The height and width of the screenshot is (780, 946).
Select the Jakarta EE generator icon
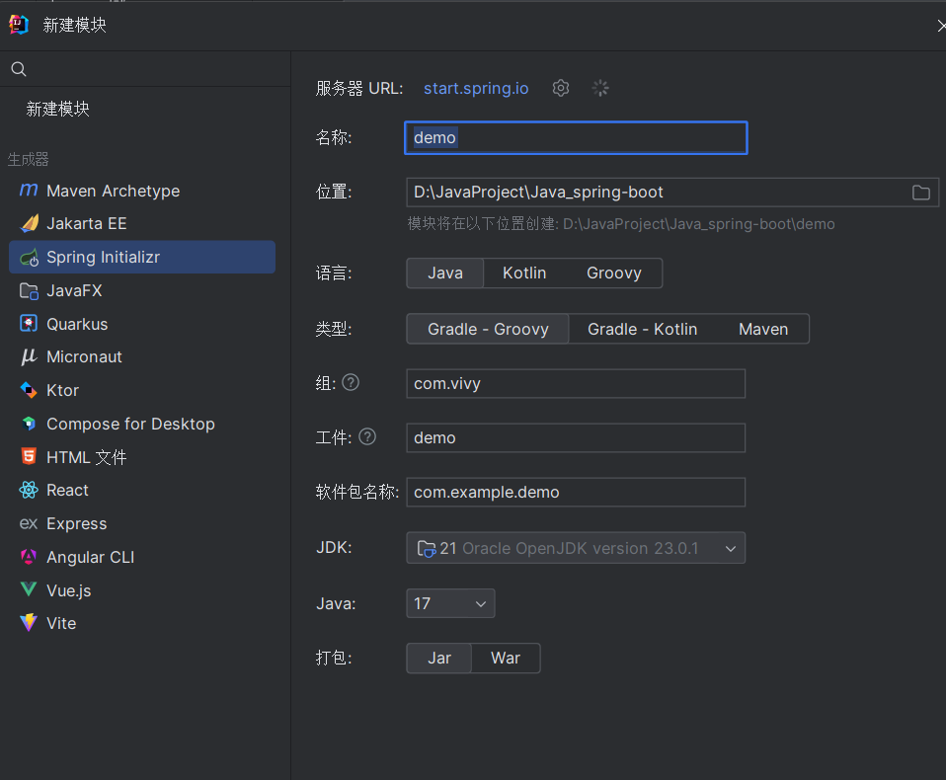click(x=29, y=223)
